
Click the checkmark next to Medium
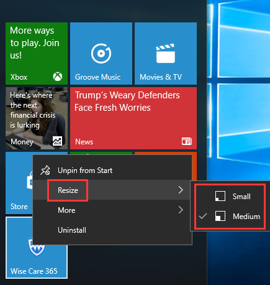pyautogui.click(x=203, y=217)
